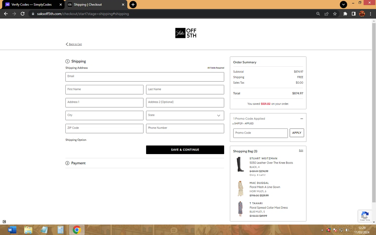The width and height of the screenshot is (376, 235).
Task: Open Microsoft Word from the taskbar
Action: pos(12,230)
